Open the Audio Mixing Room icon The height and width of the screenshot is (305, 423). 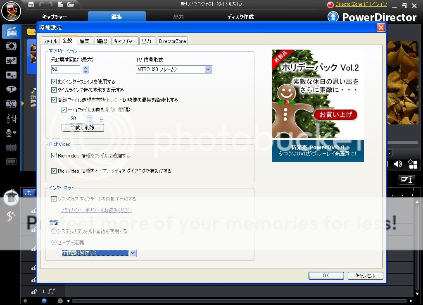11,118
